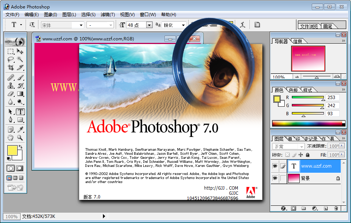Select the Gradient tool
Image resolution: width=351 pixels, height=223 pixels.
tap(20, 94)
